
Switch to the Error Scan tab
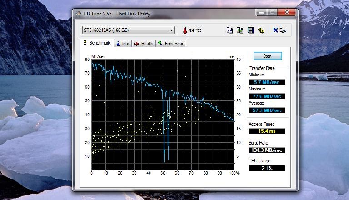point(171,44)
